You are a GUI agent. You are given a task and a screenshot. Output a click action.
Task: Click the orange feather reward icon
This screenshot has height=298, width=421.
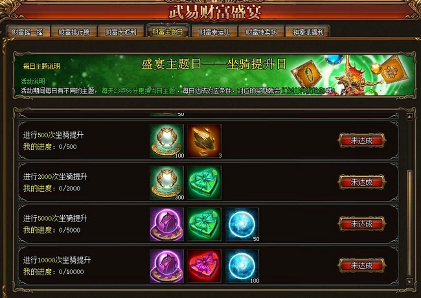coord(204,141)
